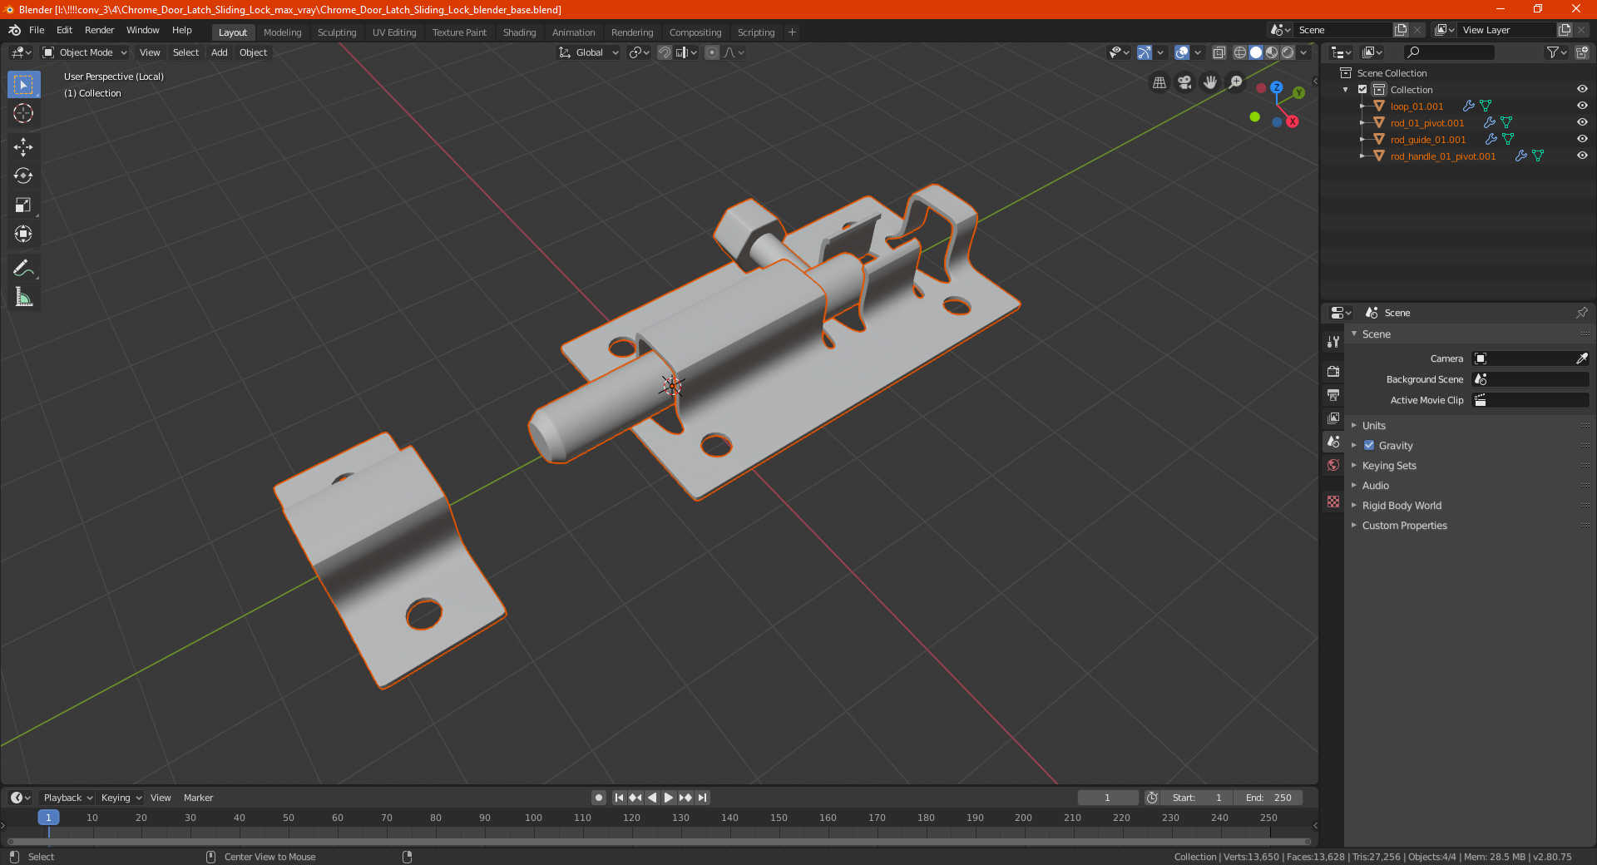Screen dimensions: 1597x865
Task: Switch to Modeling workspace tab
Action: 283,32
